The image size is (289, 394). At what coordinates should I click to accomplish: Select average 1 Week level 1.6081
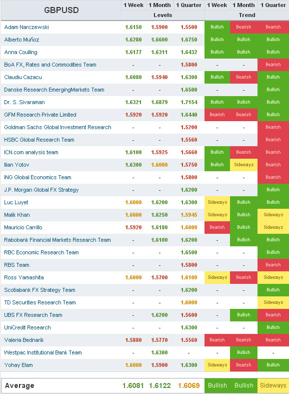(x=133, y=385)
